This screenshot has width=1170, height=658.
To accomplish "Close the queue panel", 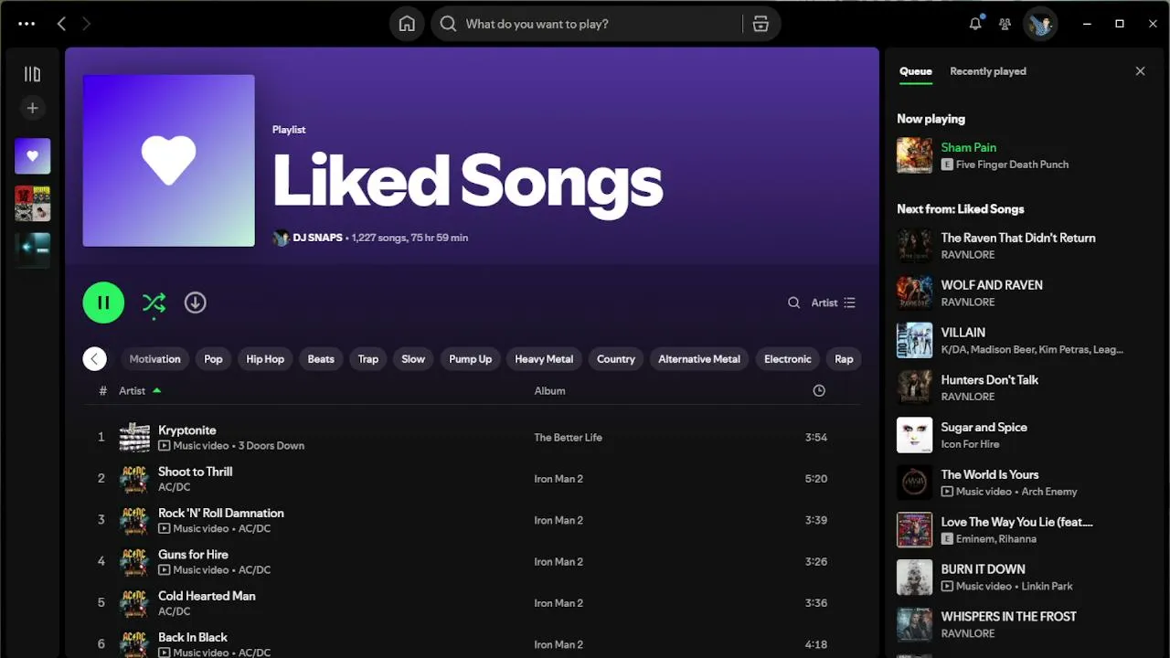I will point(1140,71).
